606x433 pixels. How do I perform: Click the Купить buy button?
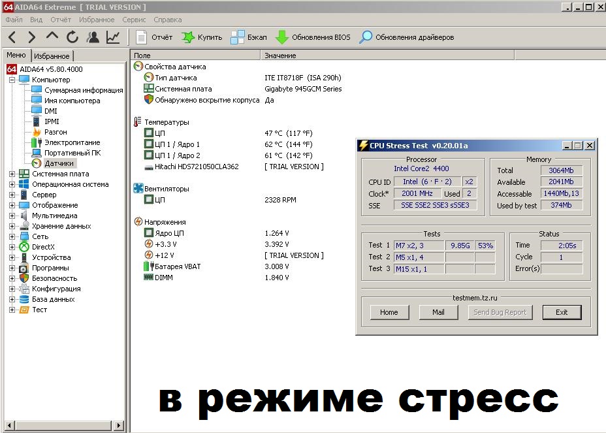pyautogui.click(x=202, y=37)
